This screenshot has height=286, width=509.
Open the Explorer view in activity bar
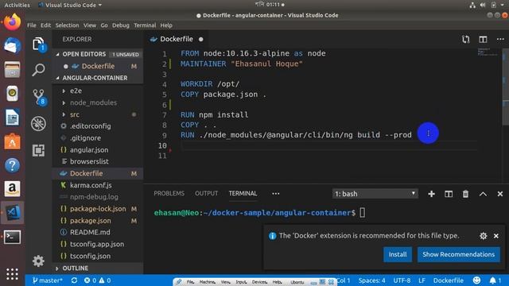coord(38,44)
